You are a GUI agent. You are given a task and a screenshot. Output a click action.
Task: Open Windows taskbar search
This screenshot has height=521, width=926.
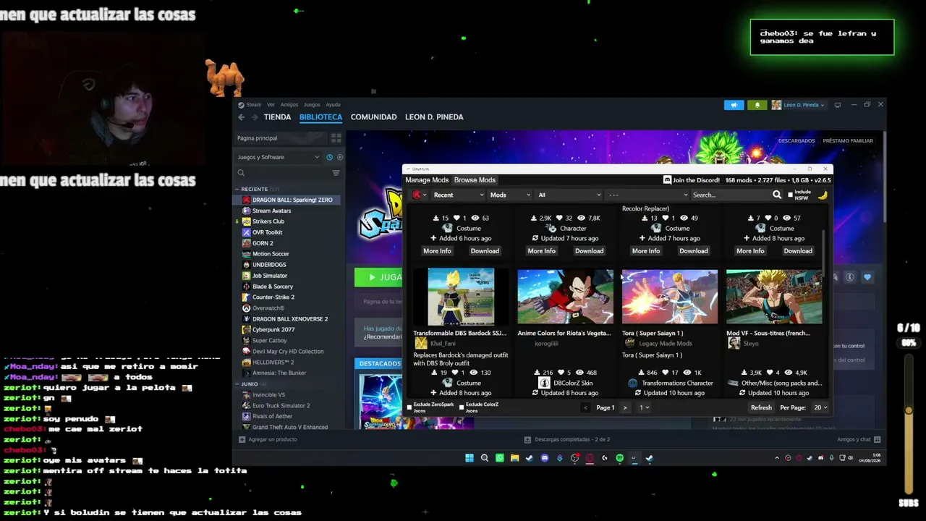pos(485,458)
